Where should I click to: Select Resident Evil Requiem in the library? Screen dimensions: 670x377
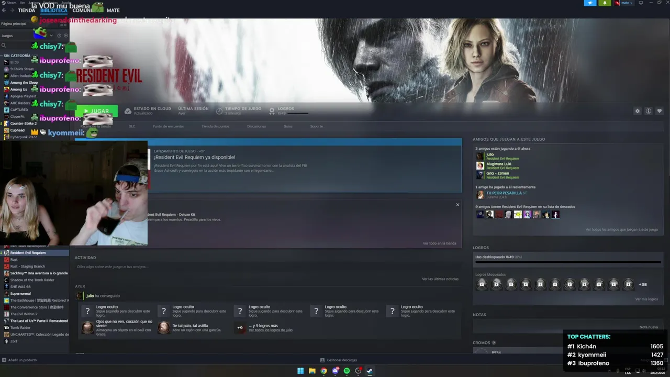(x=35, y=253)
